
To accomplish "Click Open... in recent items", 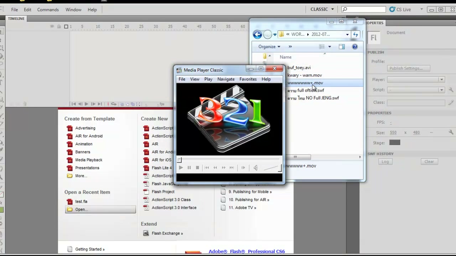I will click(100, 209).
